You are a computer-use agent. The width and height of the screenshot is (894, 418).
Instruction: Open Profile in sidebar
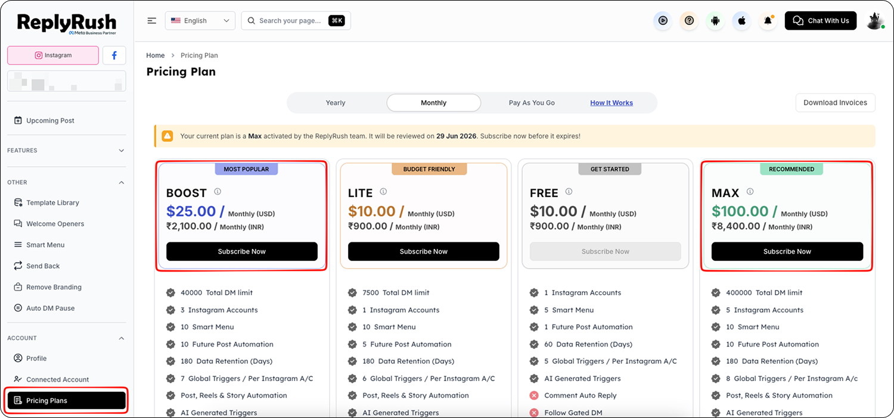coord(30,358)
